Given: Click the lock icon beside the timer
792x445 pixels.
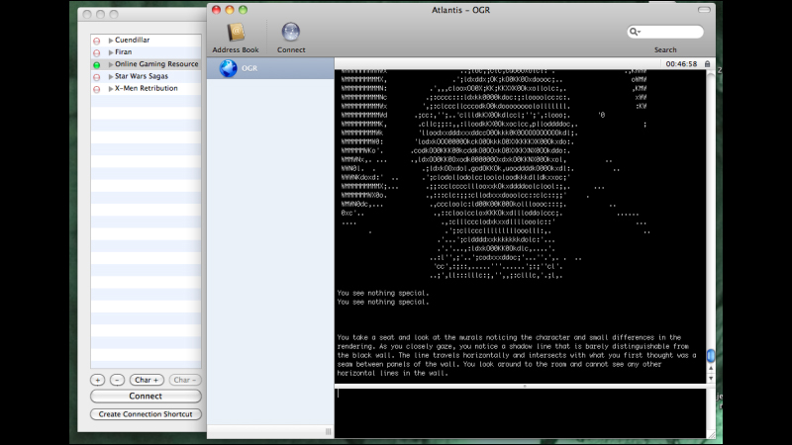Looking at the screenshot, I should [707, 64].
